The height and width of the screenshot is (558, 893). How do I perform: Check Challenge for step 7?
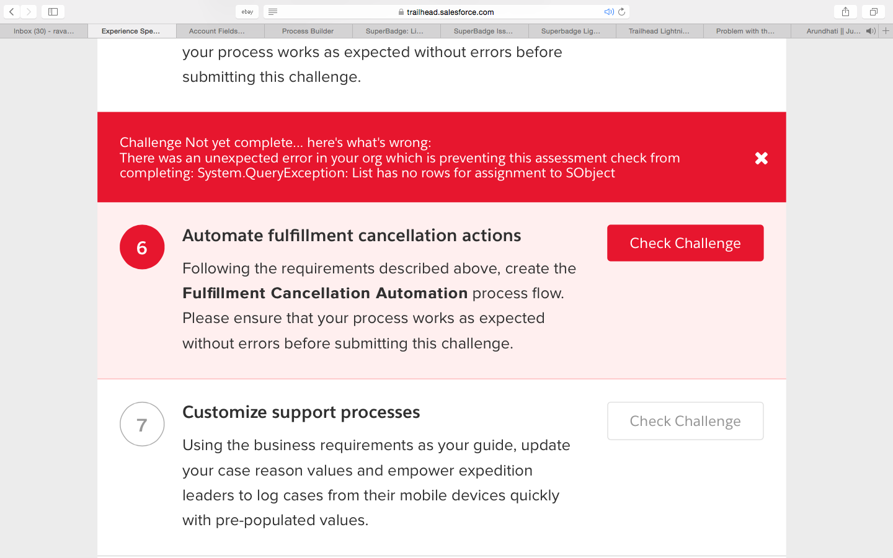685,421
